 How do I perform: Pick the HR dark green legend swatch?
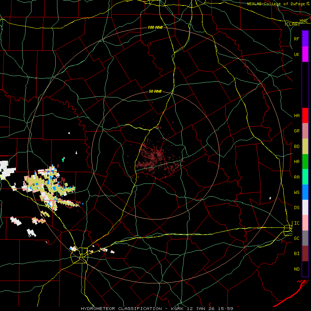305,162
